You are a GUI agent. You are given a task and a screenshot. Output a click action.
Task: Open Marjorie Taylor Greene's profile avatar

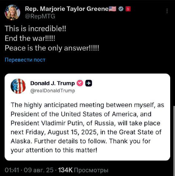coord(12,12)
